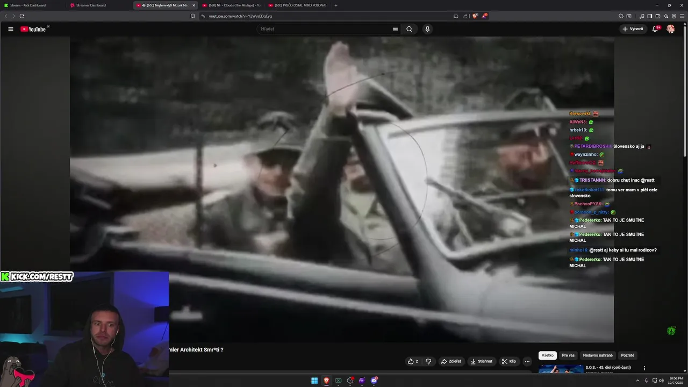688x387 pixels.
Task: Open the on-screen keyboard in the search box
Action: (x=396, y=29)
